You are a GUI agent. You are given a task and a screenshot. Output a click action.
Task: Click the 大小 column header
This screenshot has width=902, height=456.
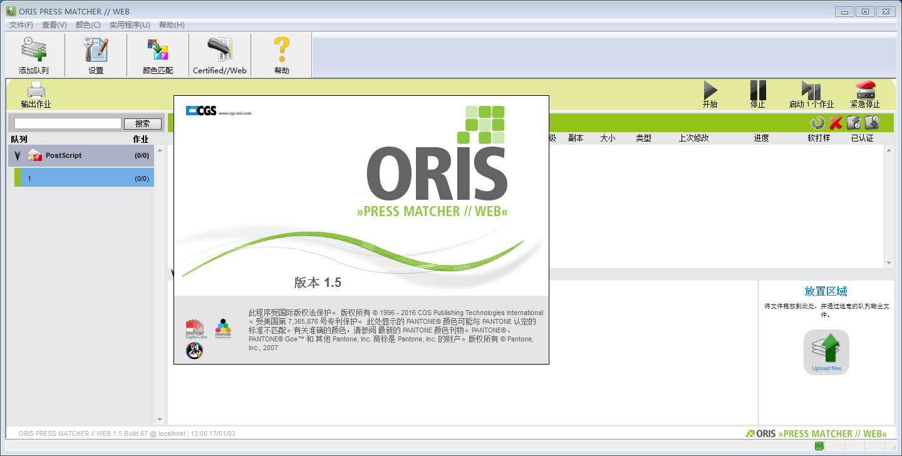[608, 138]
